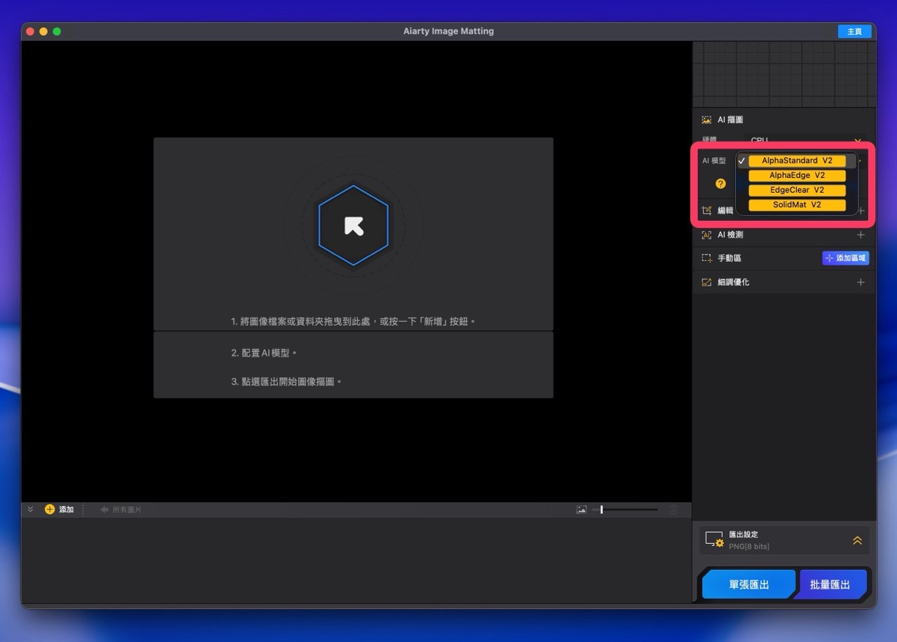This screenshot has width=897, height=642.
Task: Expand the 細調優化 section plus
Action: coord(861,282)
